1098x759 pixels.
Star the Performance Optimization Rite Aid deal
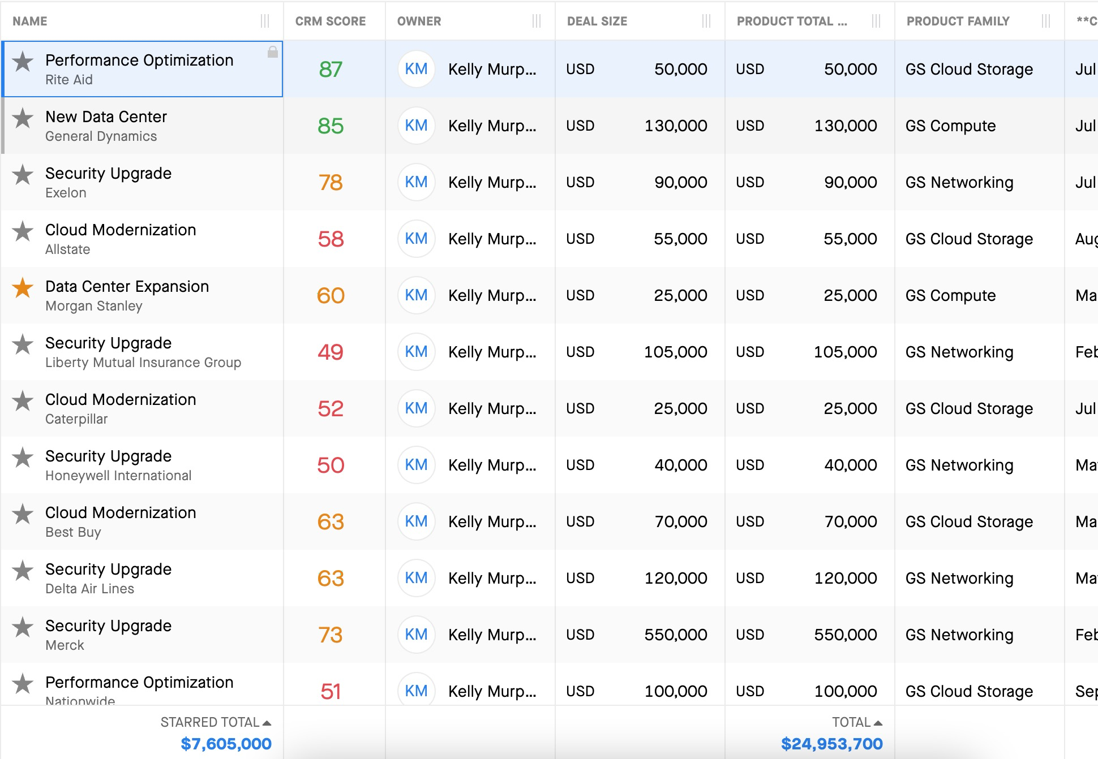23,61
